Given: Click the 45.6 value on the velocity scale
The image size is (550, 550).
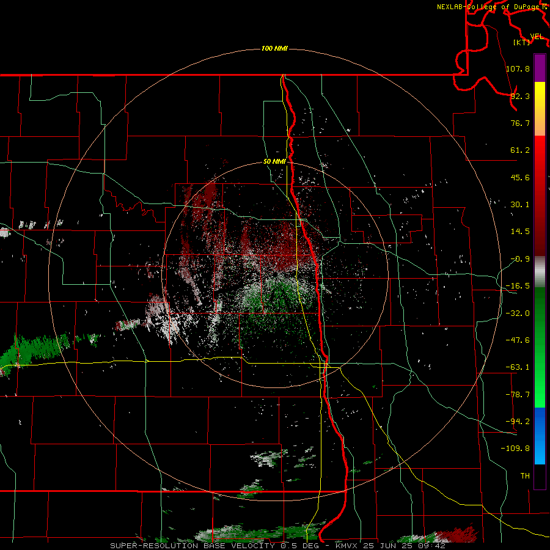Looking at the screenshot, I should [520, 177].
